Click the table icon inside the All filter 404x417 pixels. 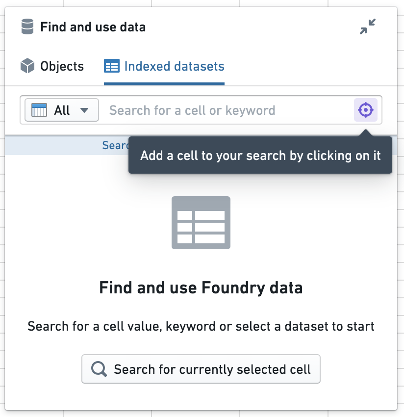(x=39, y=110)
